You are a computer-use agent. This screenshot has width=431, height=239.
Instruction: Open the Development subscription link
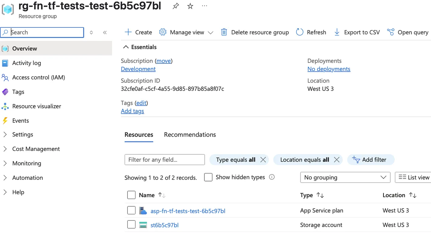click(138, 69)
